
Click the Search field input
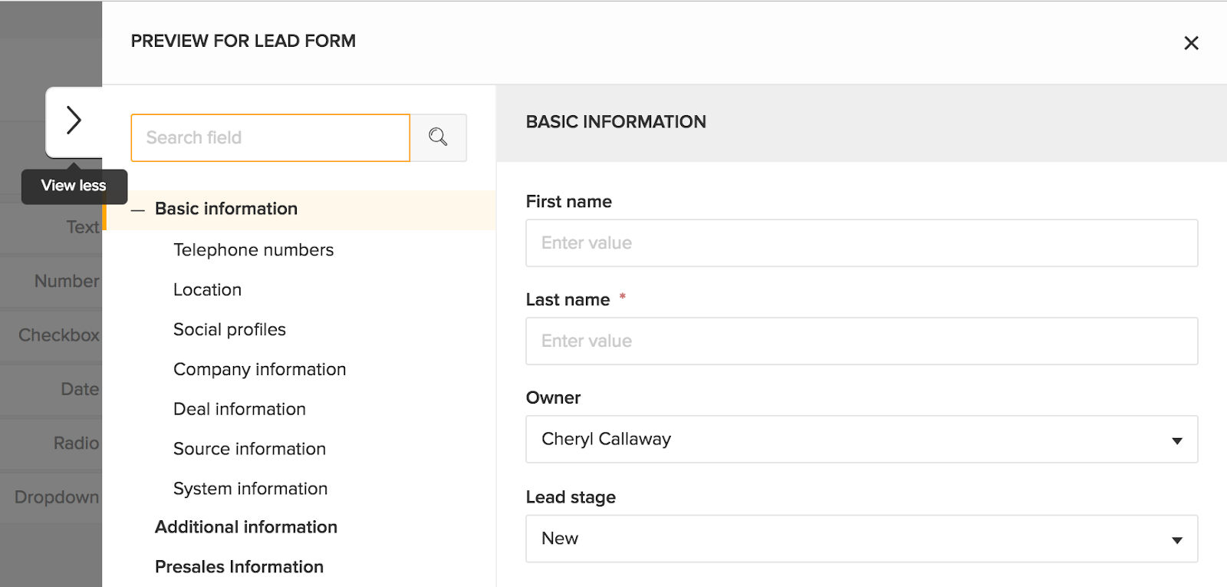271,138
